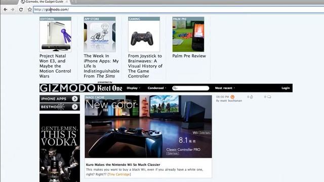Close the Gizmodo browser tab
Viewport: 324px width, 182px height.
click(x=67, y=2)
